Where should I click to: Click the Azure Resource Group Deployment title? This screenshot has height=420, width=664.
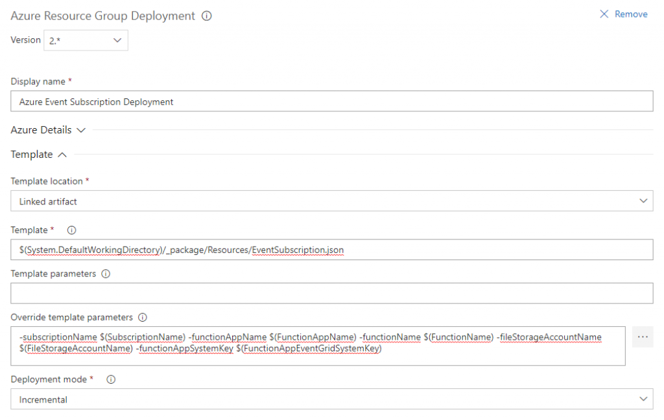[x=103, y=16]
